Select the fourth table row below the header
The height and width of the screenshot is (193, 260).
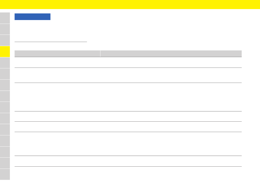click(128, 116)
